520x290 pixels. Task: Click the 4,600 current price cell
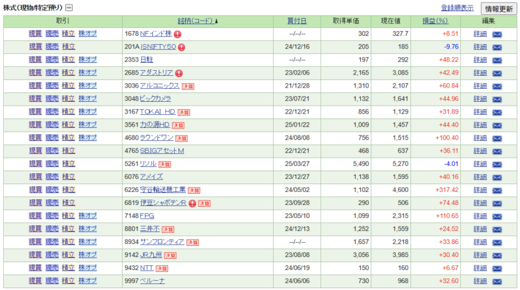click(x=400, y=189)
